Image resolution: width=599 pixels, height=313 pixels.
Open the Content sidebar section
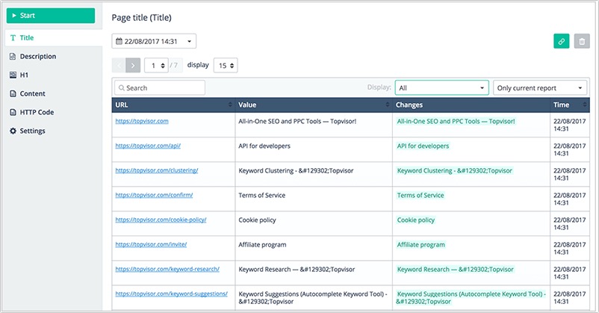click(33, 93)
